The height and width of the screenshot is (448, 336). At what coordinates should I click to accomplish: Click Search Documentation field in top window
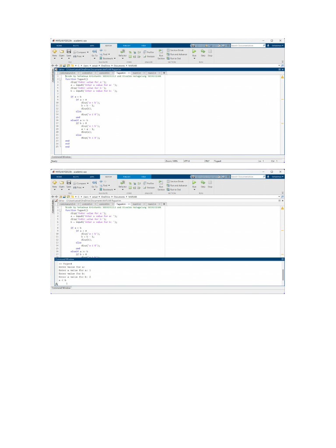[247, 45]
